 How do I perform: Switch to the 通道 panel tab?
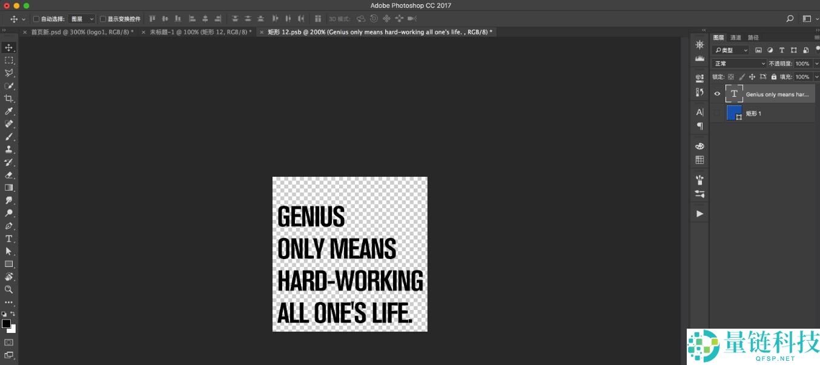(735, 38)
